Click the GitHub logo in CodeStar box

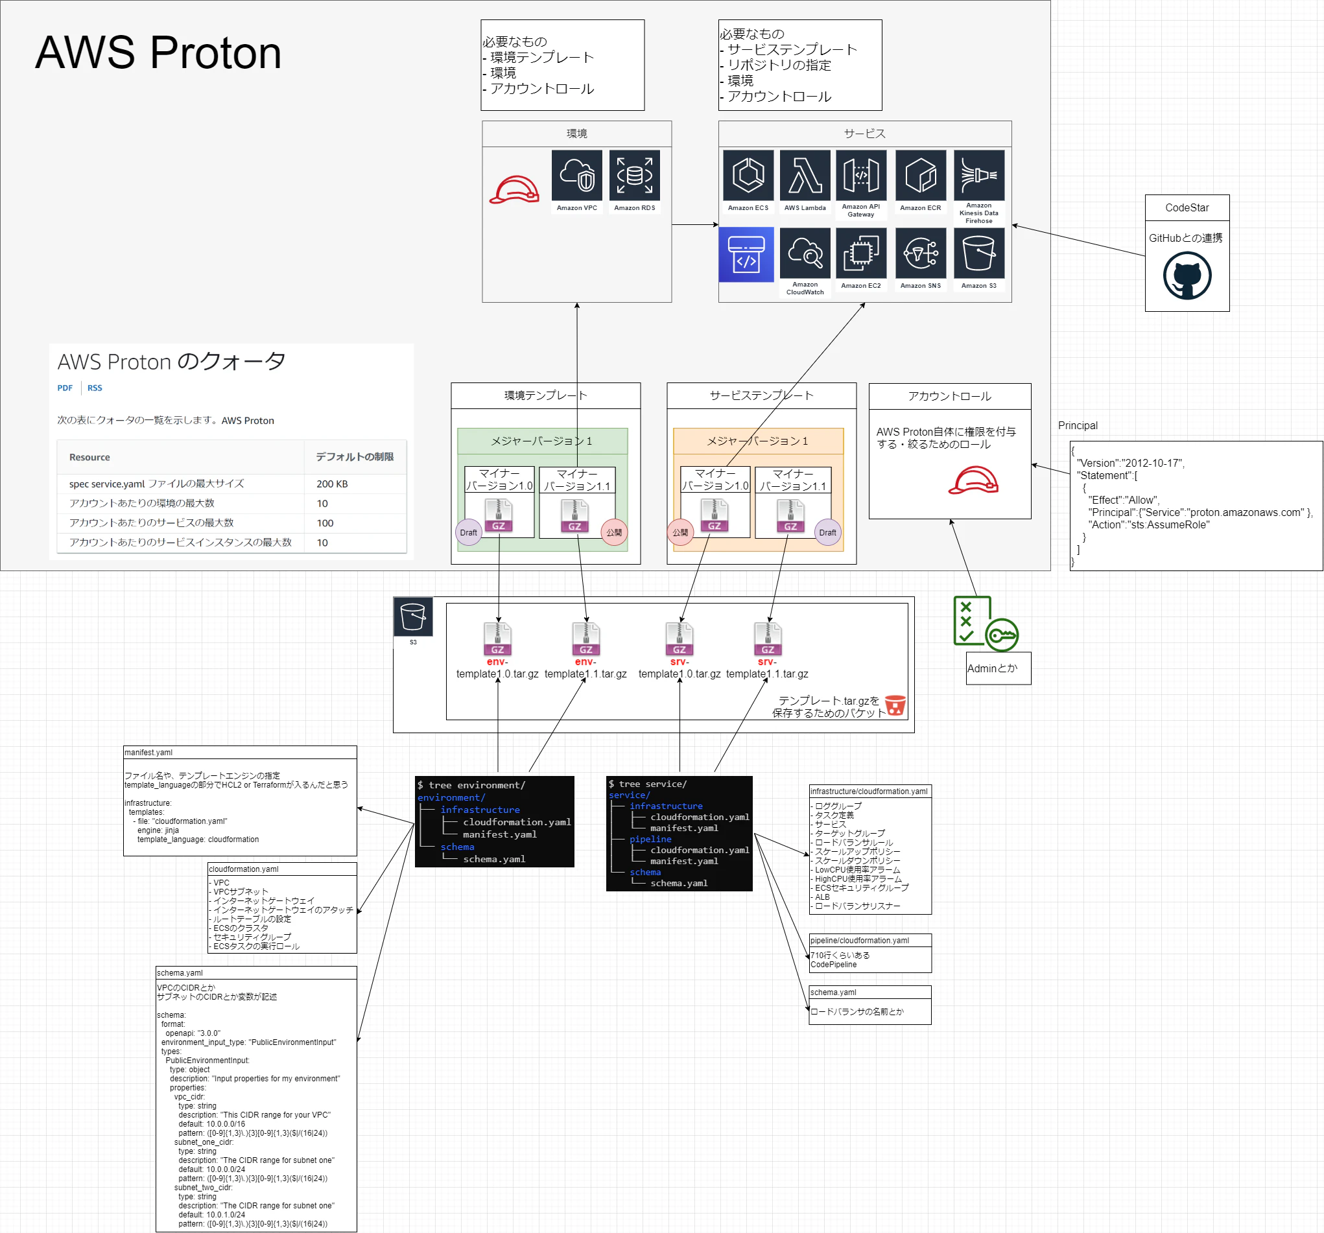pyautogui.click(x=1187, y=276)
